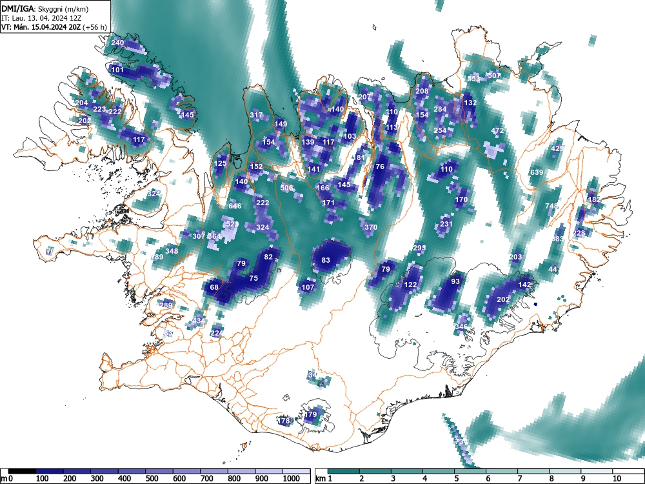The image size is (645, 484).
Task: Select the IT: Lau. 13. 04. 2024 12Z line
Action: pyautogui.click(x=41, y=18)
